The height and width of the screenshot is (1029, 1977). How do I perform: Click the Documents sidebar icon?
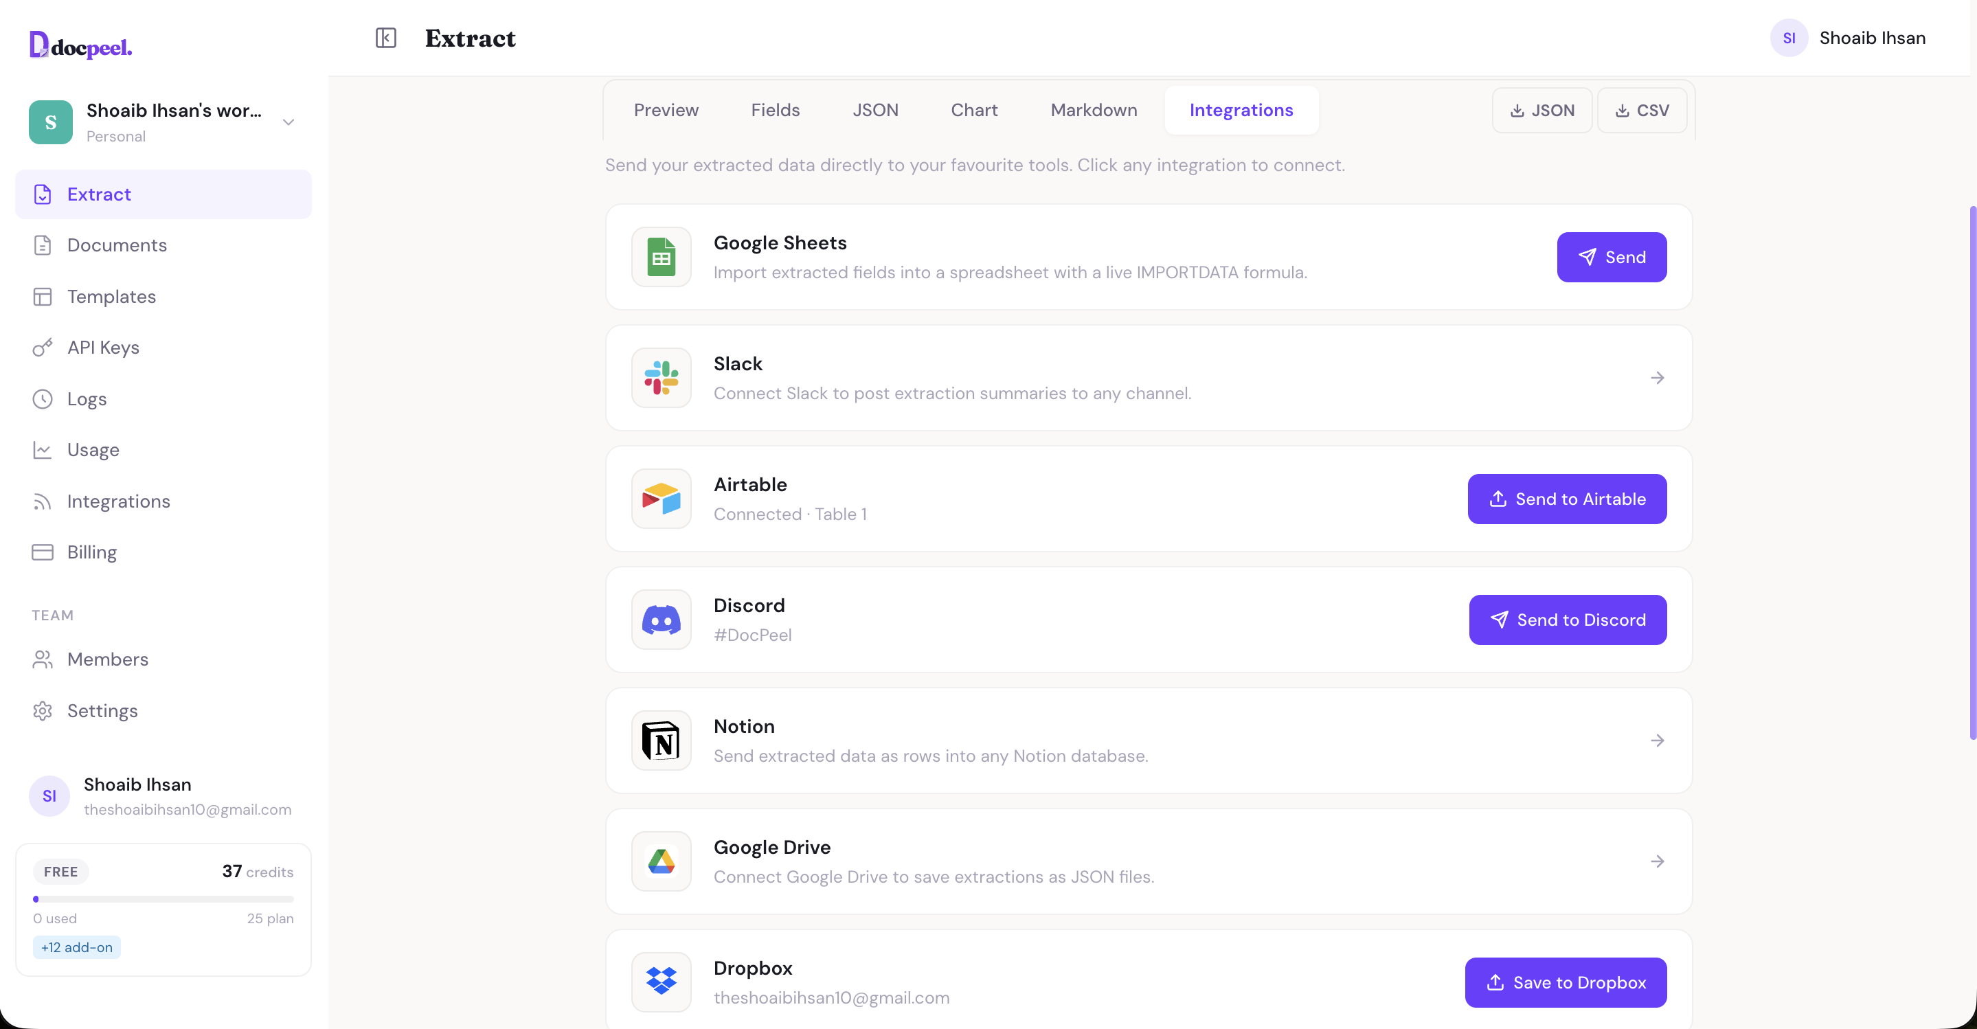[x=43, y=245]
